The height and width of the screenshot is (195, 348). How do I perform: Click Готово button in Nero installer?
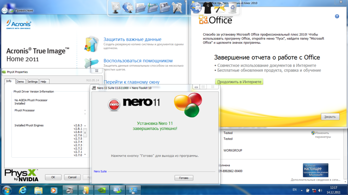click(x=184, y=178)
